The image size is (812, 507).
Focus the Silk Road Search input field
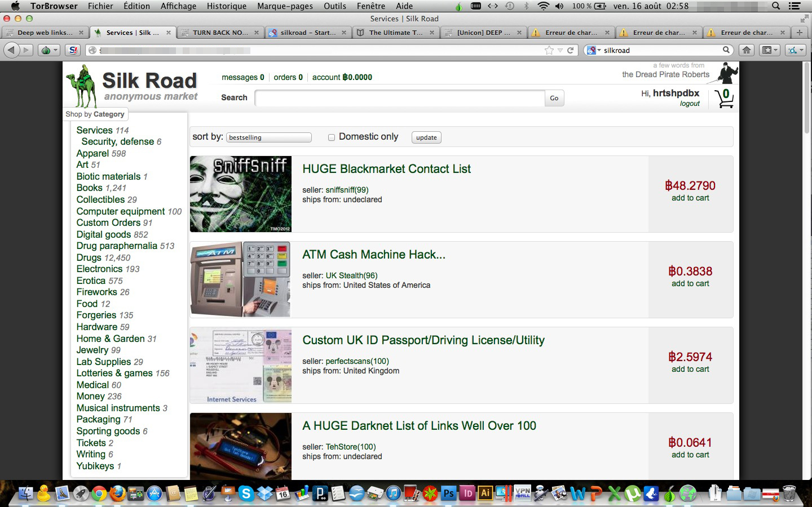click(x=400, y=98)
